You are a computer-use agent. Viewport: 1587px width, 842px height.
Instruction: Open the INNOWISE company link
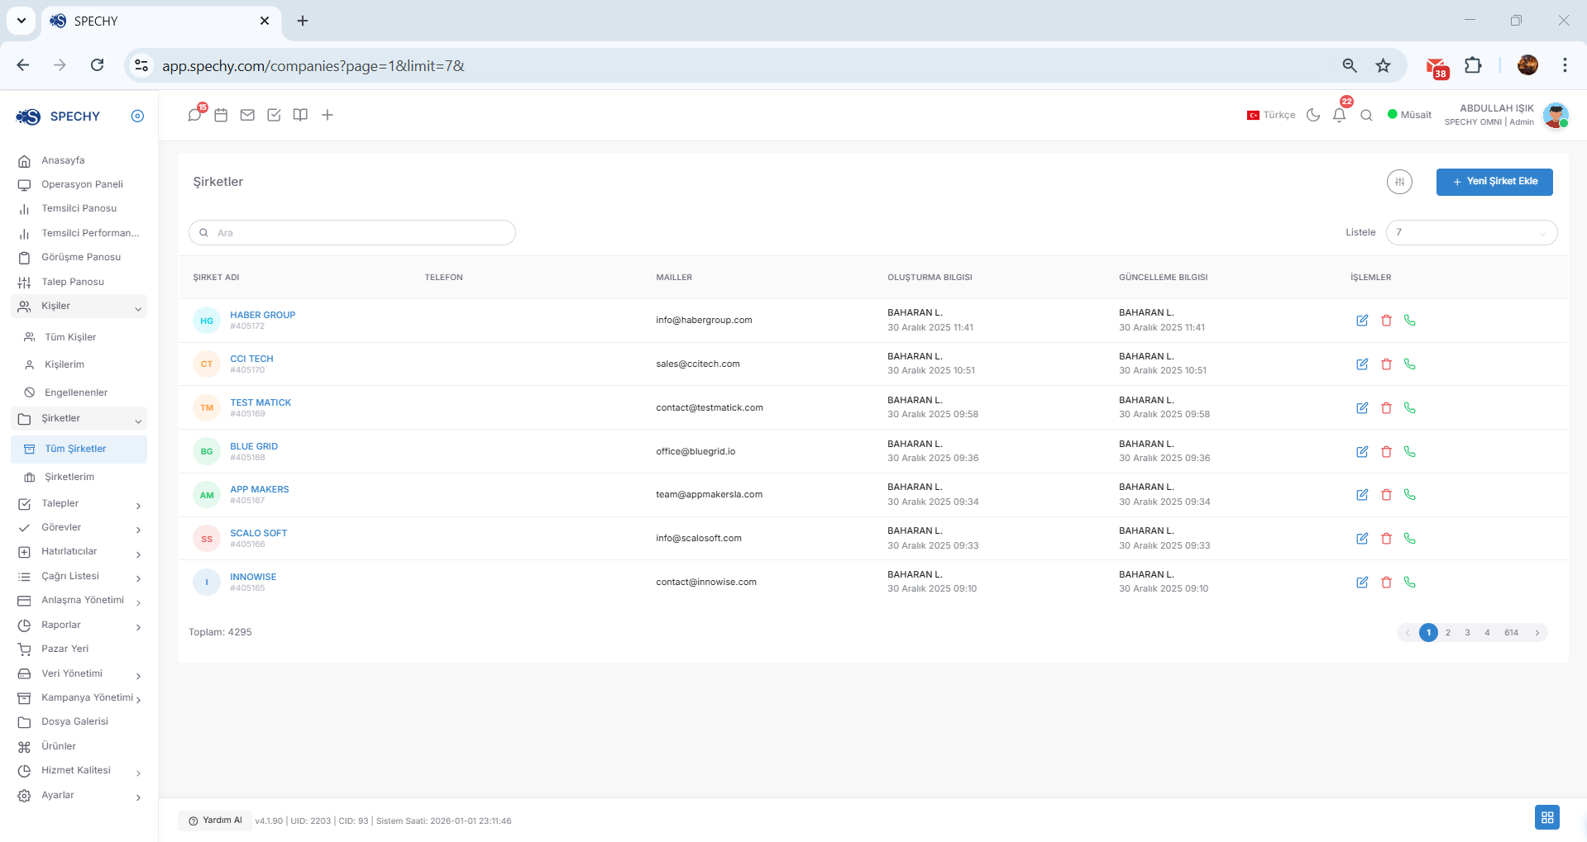pos(253,577)
